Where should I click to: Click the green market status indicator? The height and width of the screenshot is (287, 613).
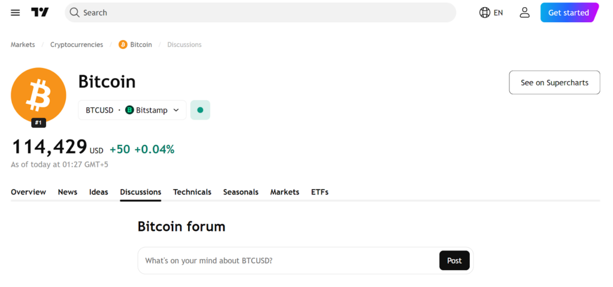(200, 110)
